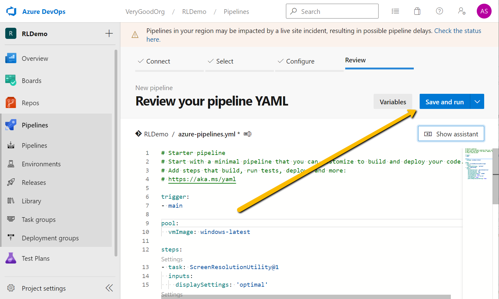Click the sidebar vertical scrollbar

click(x=116, y=153)
